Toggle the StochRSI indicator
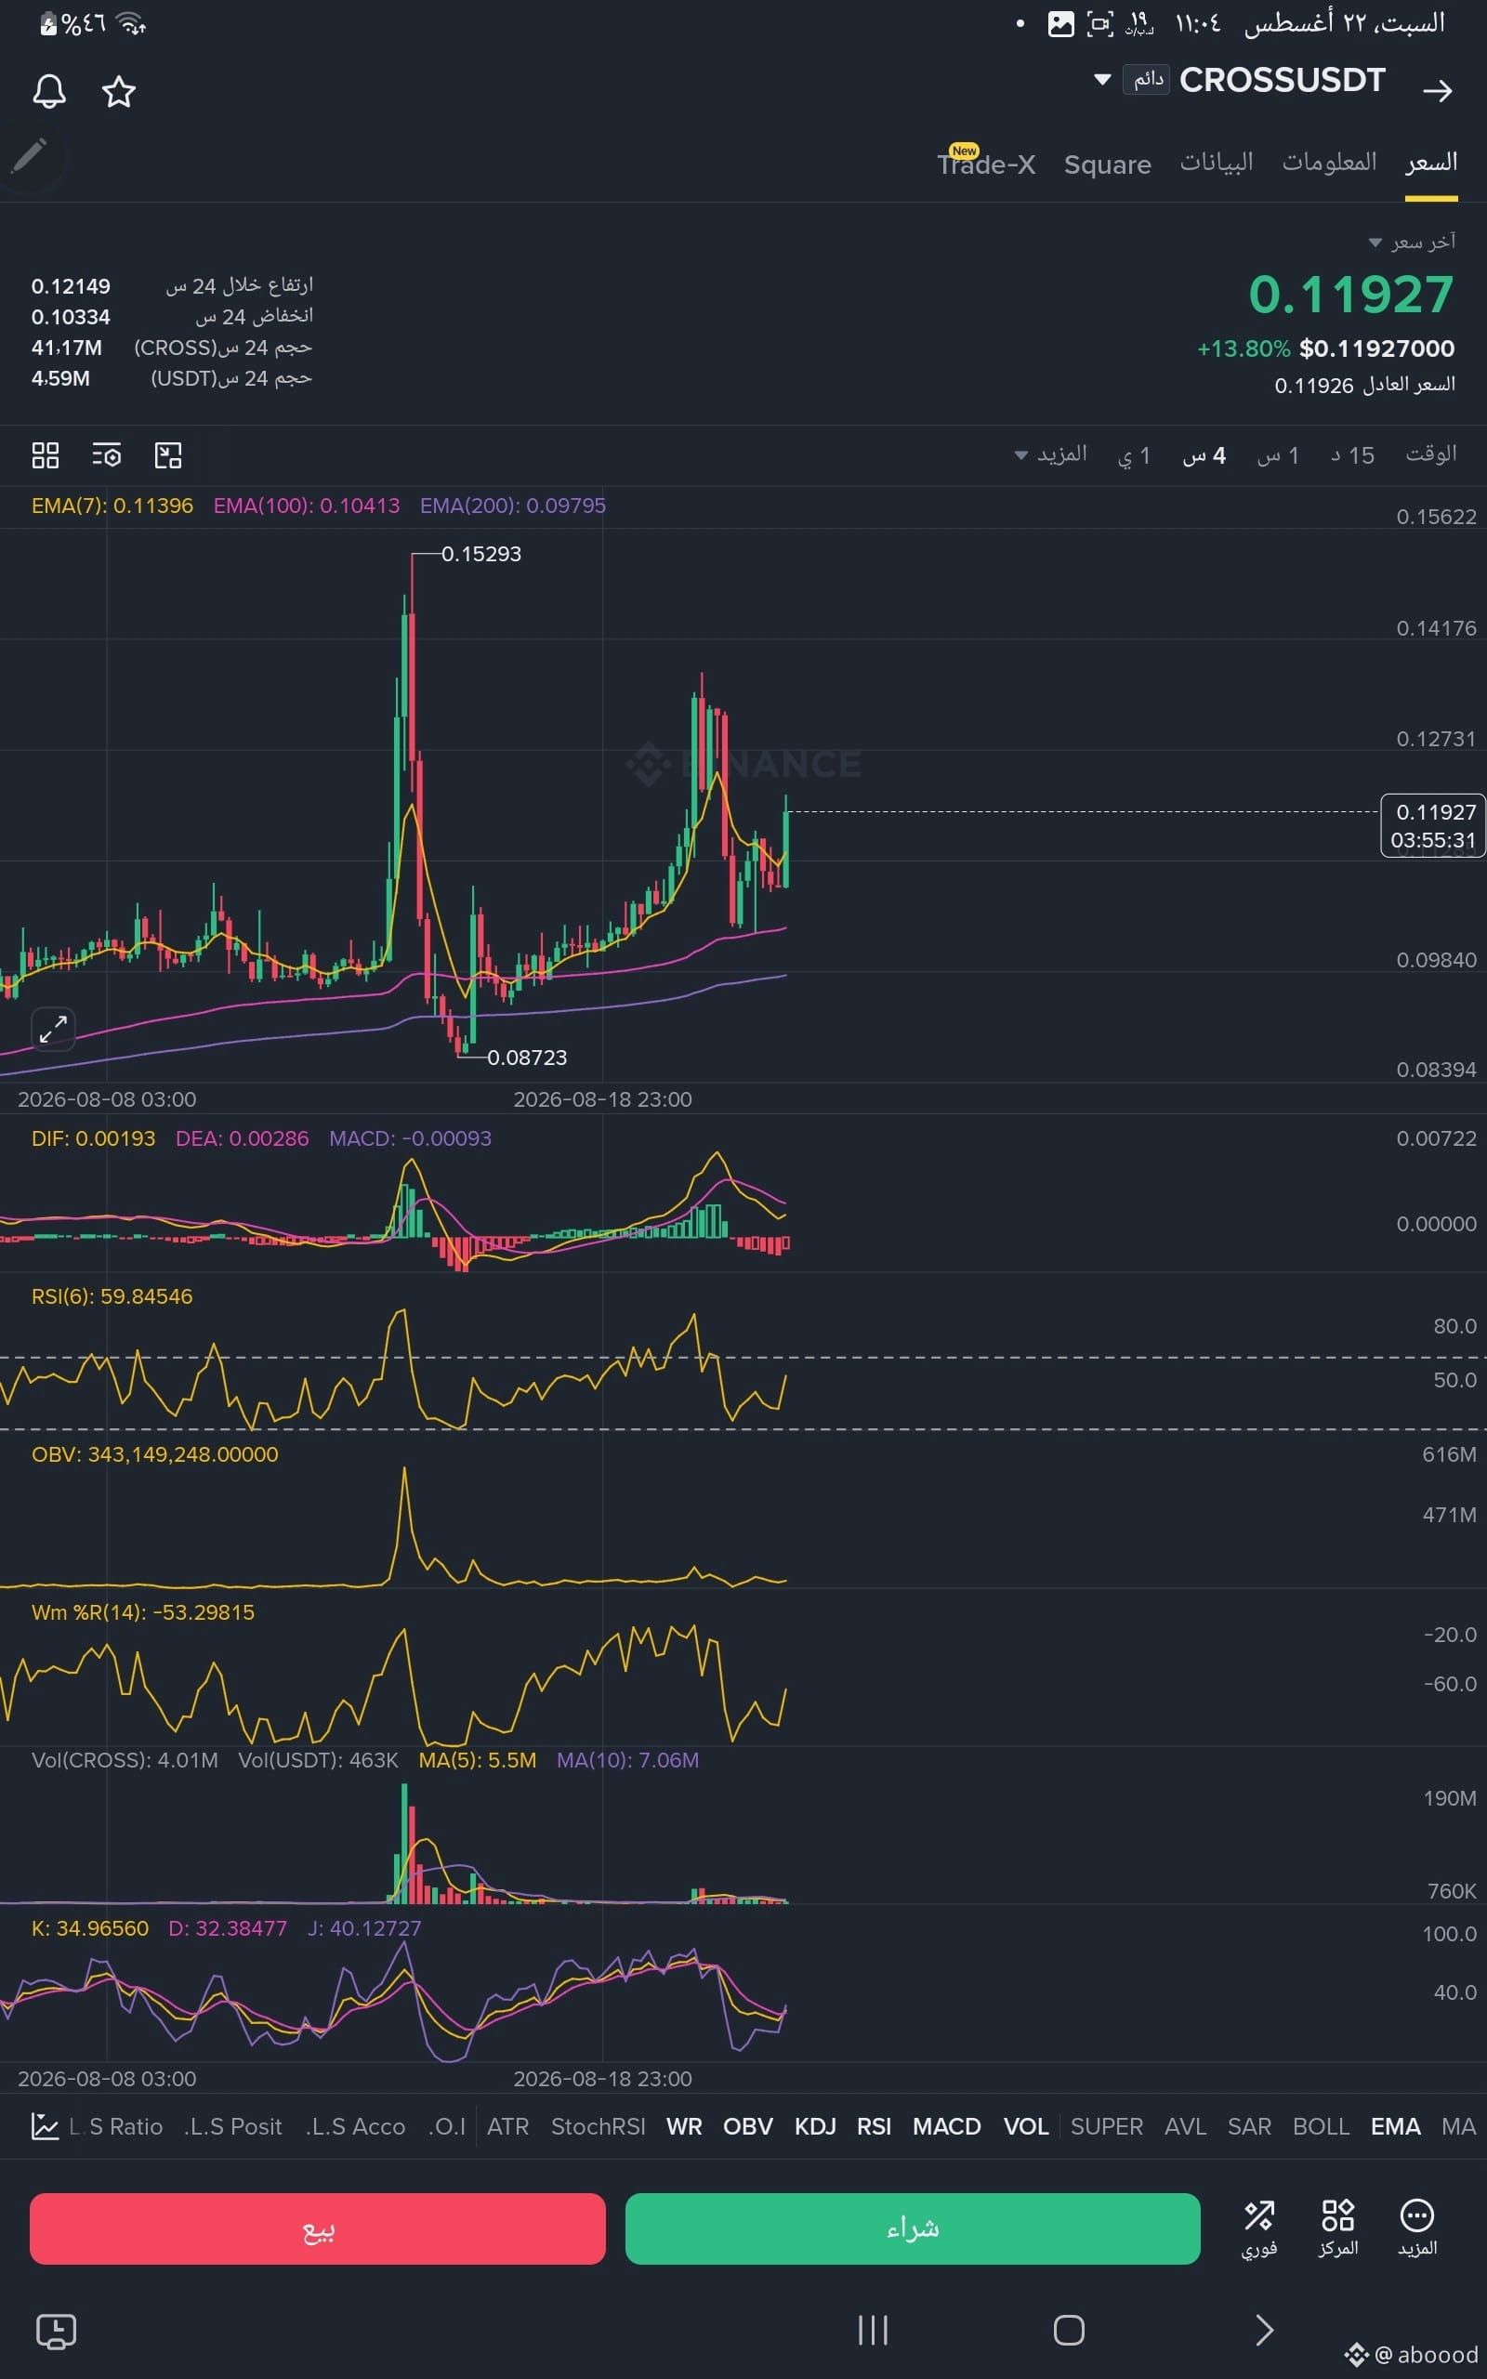This screenshot has height=2379, width=1487. [x=598, y=2126]
